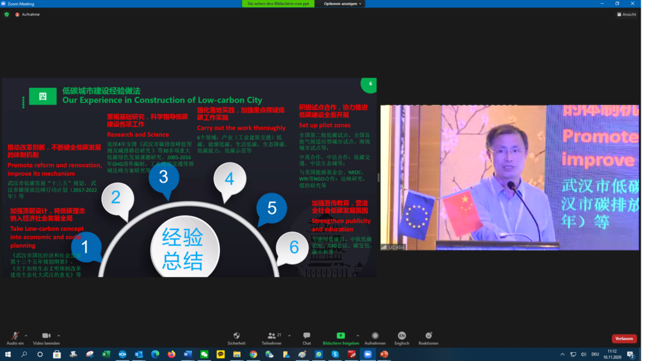
Task: Change layout via the Ansicht menu
Action: [627, 14]
